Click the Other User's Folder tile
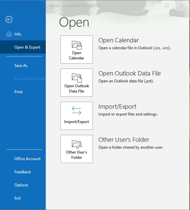The width and height of the screenshot is (190, 210). pos(77,149)
